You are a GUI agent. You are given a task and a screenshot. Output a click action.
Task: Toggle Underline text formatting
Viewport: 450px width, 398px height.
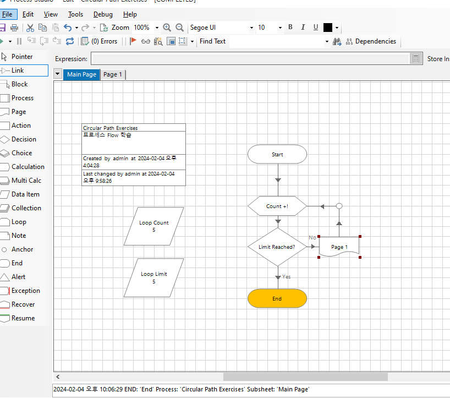316,28
